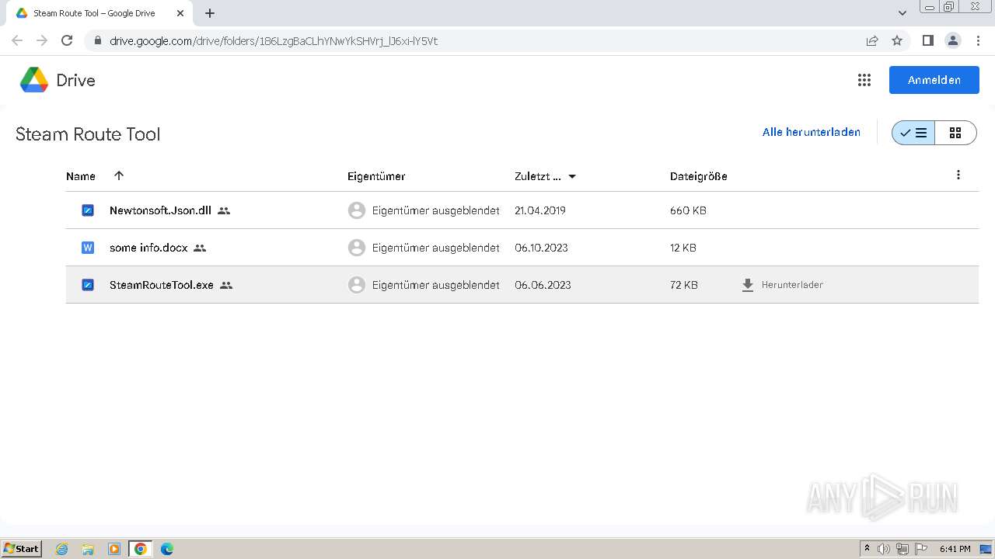Viewport: 995px width, 559px height.
Task: Click the show desktop tray icon
Action: tap(987, 549)
